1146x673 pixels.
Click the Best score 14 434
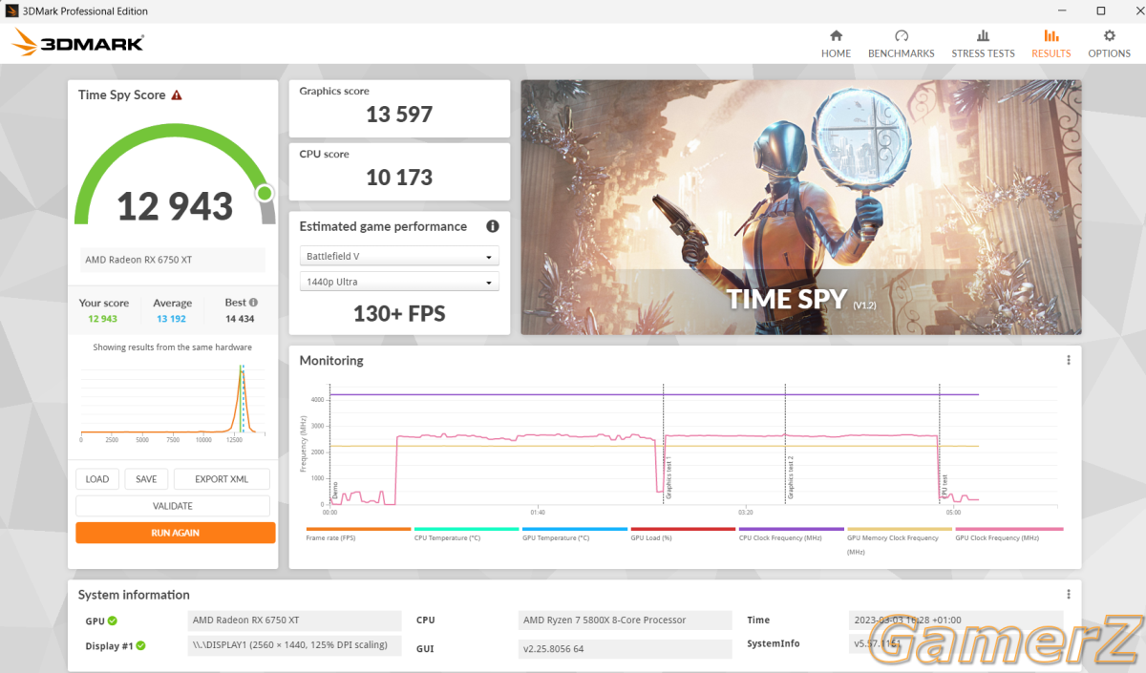point(240,319)
